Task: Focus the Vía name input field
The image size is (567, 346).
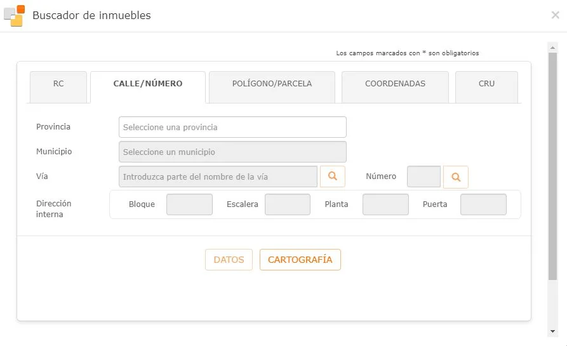Action: click(218, 176)
